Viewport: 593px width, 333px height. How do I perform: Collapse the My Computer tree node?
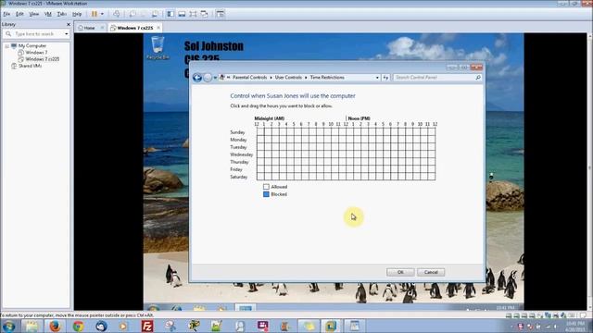click(x=6, y=45)
